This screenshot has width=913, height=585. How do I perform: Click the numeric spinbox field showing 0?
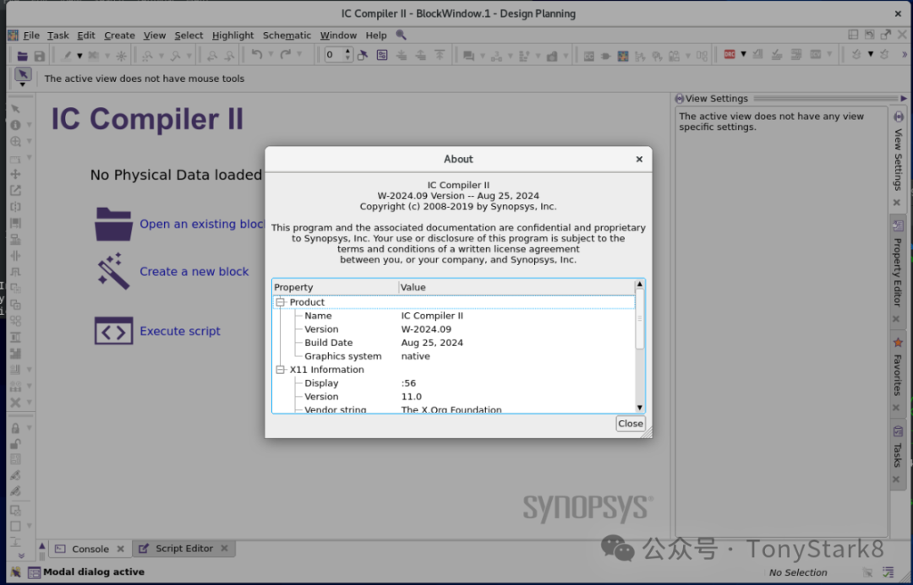click(x=334, y=55)
